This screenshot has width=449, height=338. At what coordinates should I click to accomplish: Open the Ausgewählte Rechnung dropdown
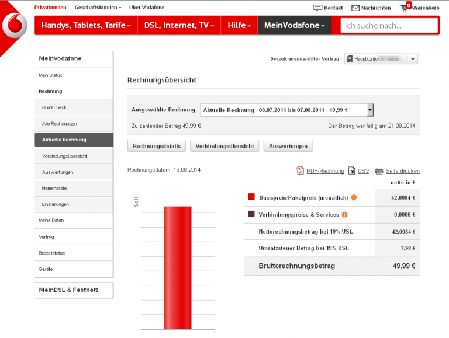(287, 110)
